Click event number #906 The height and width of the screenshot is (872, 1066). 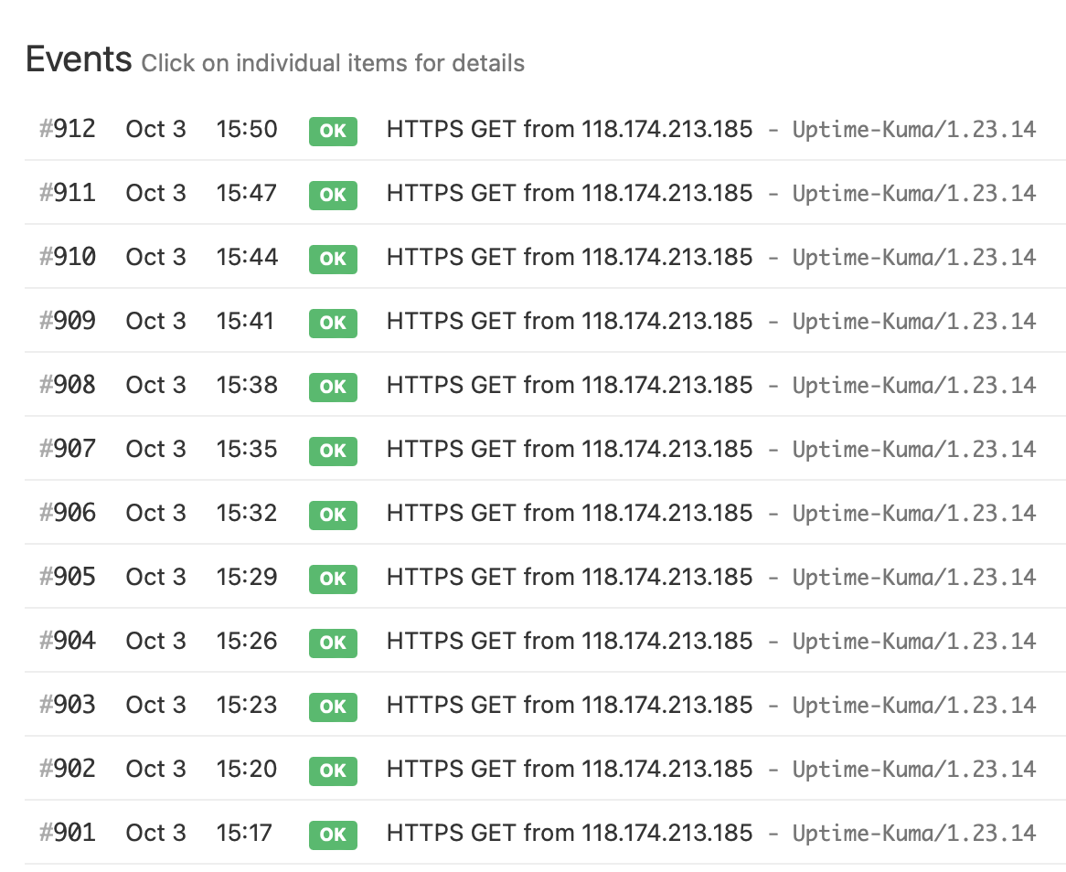tap(68, 513)
